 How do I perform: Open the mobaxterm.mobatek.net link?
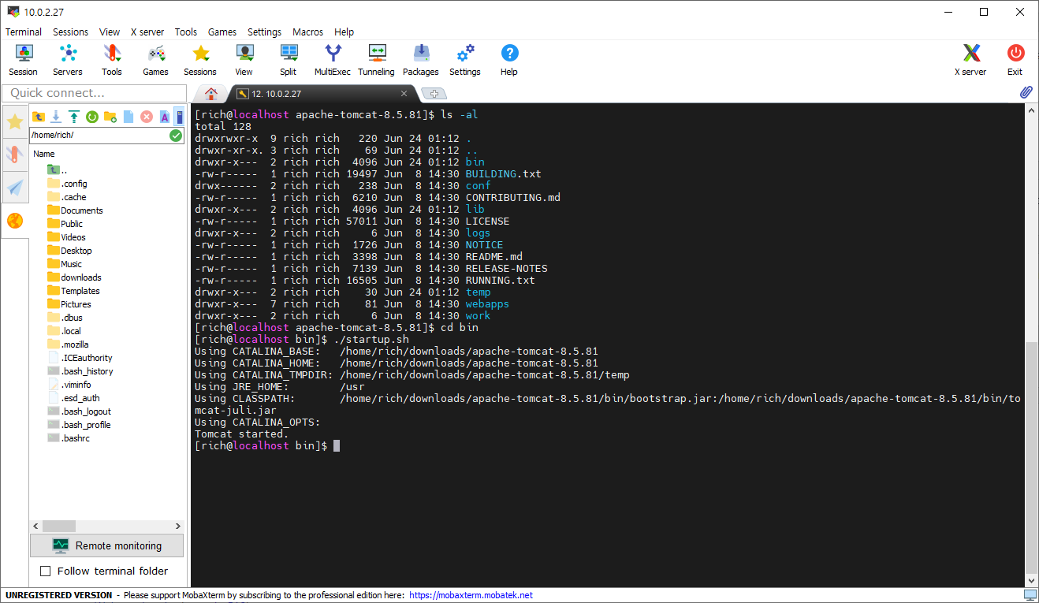point(471,595)
